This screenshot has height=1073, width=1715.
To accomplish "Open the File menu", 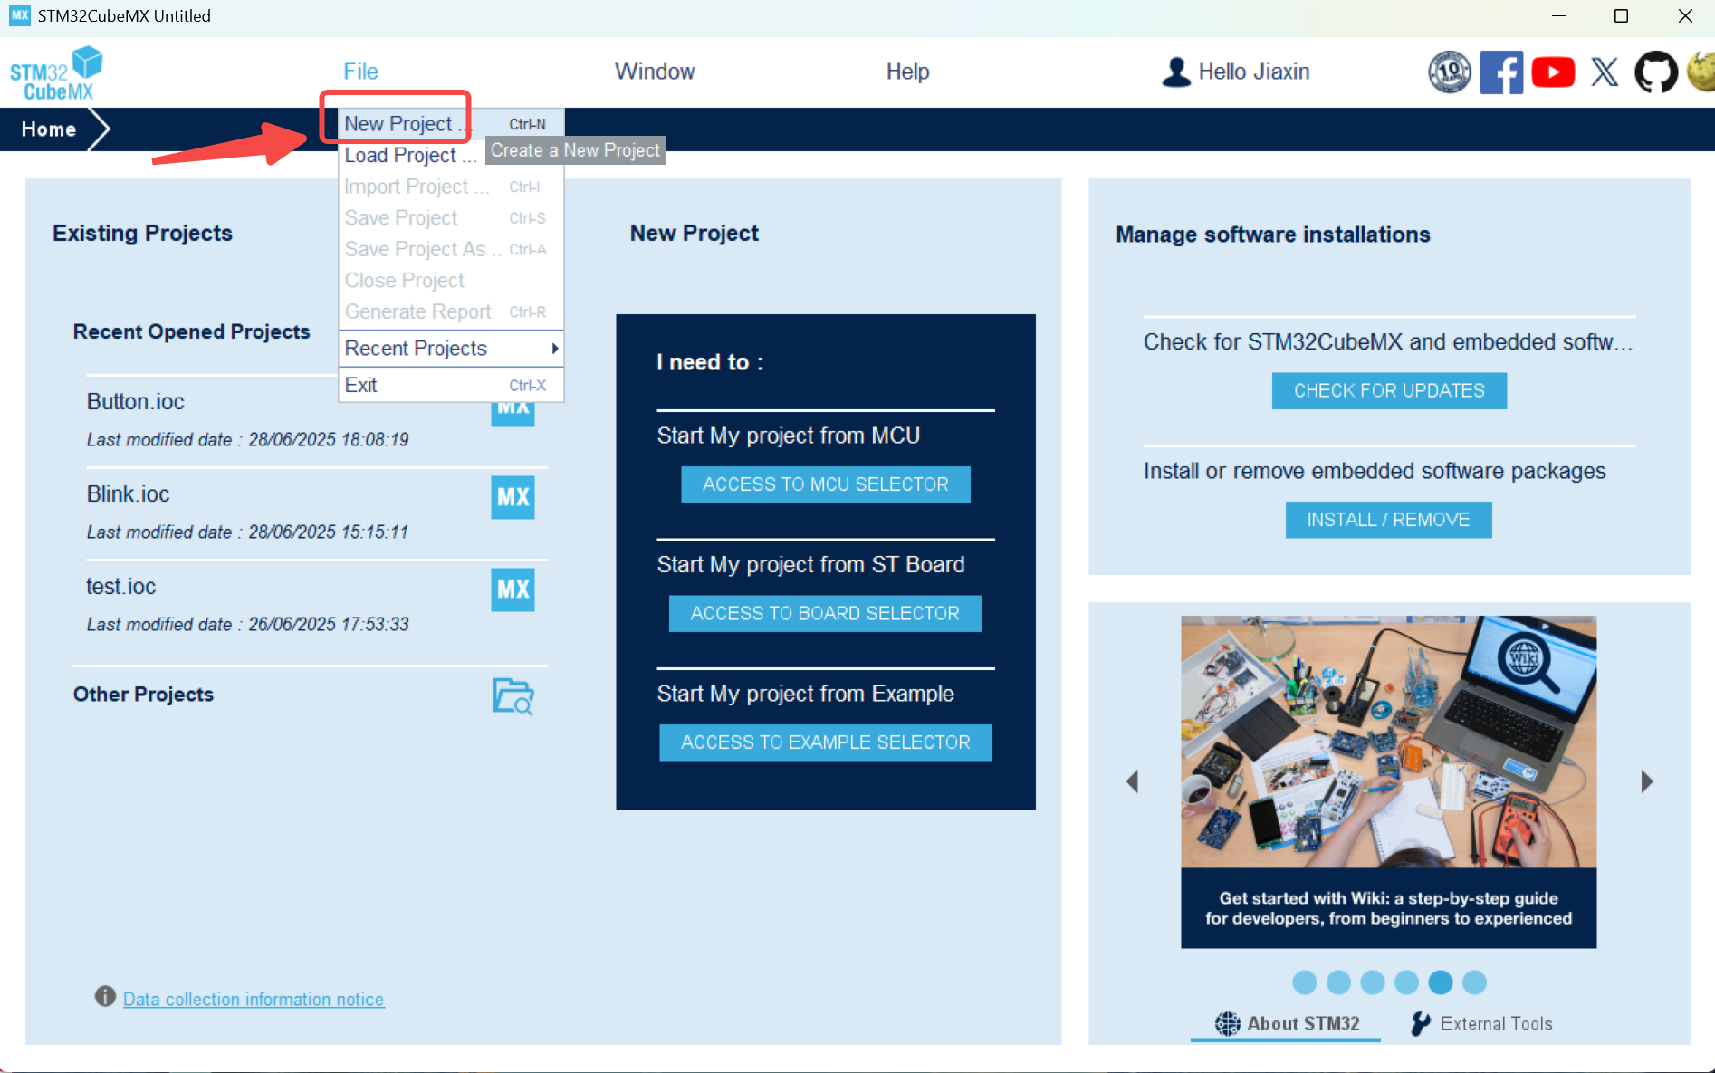I will 360,72.
